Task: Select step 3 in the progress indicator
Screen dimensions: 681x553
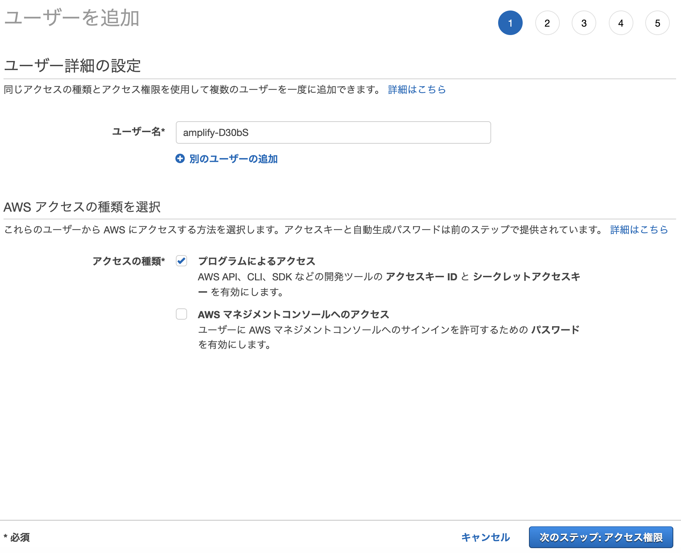Action: 584,22
